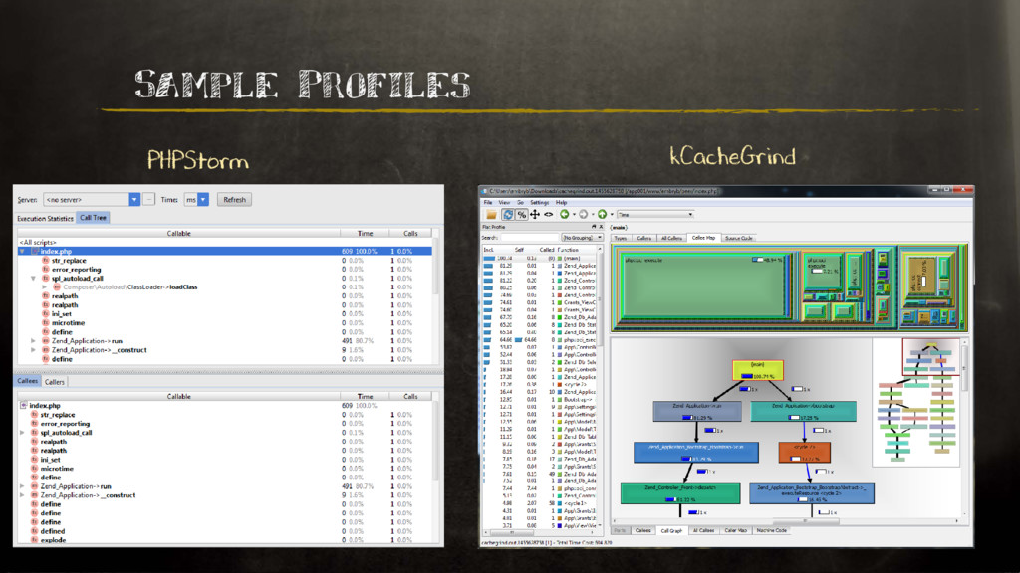Expand the ClassLoader->loadClass node

point(44,287)
